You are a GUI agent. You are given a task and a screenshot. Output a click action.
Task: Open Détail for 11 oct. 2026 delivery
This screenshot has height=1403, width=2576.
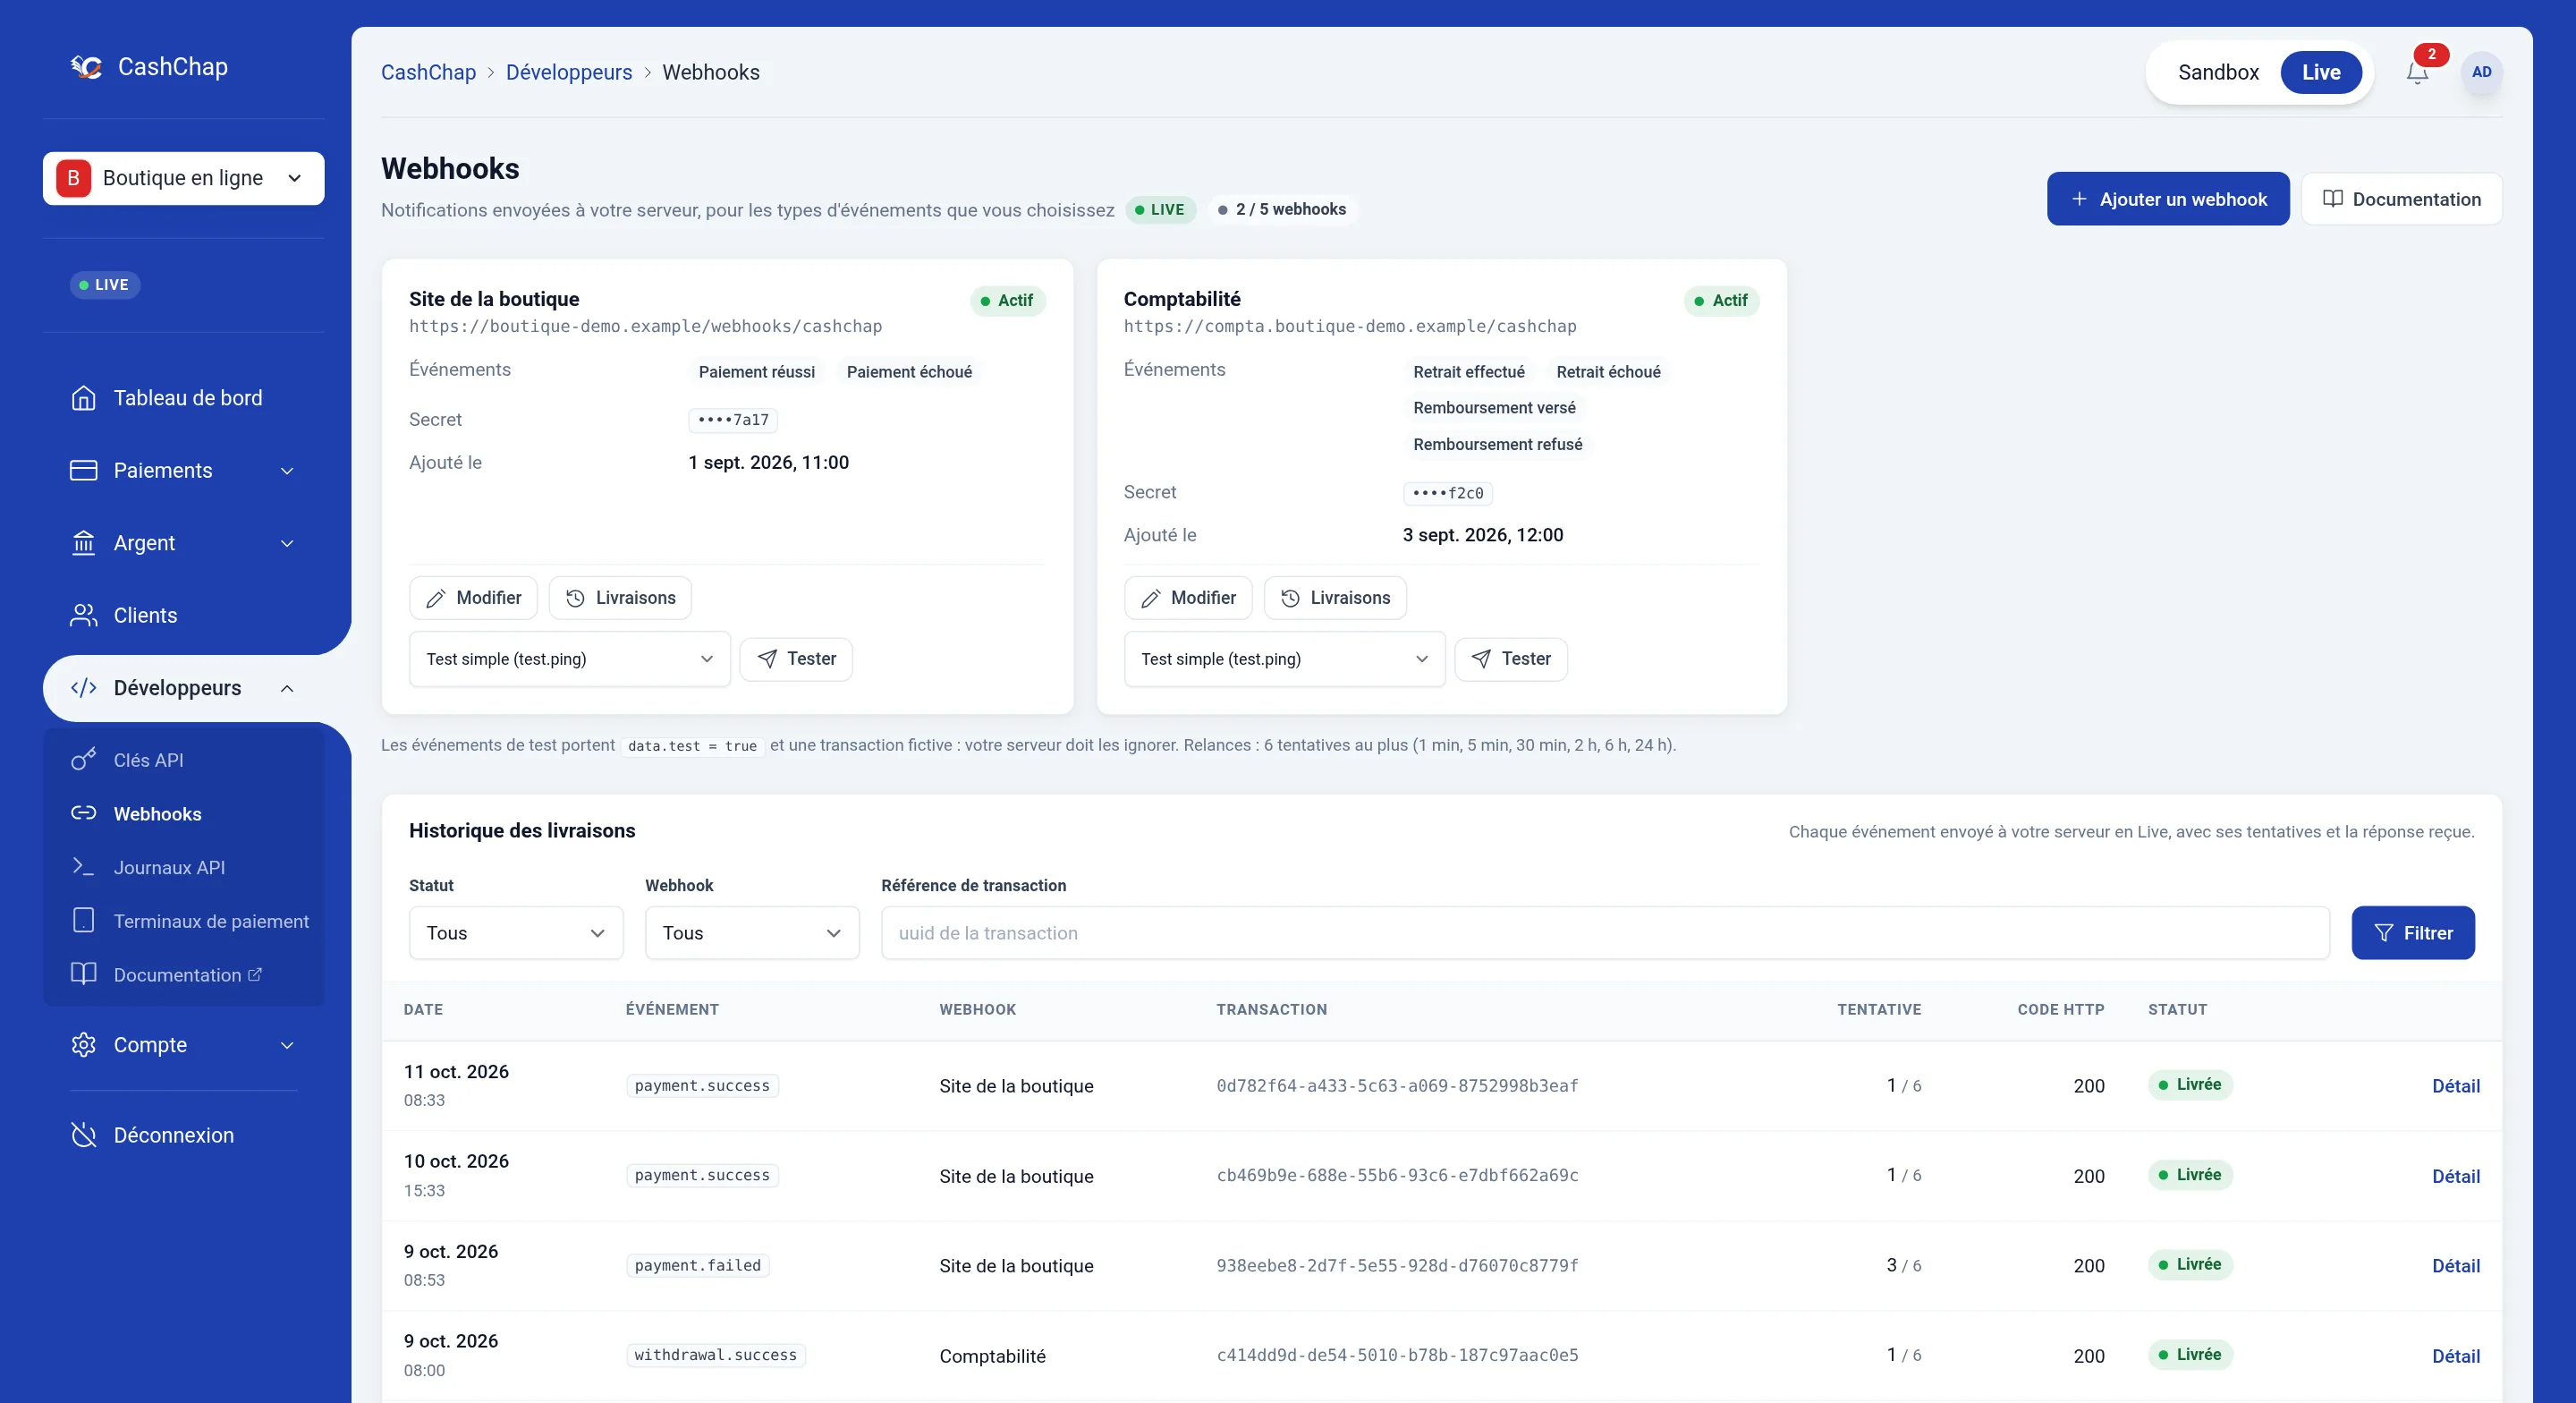click(2456, 1085)
